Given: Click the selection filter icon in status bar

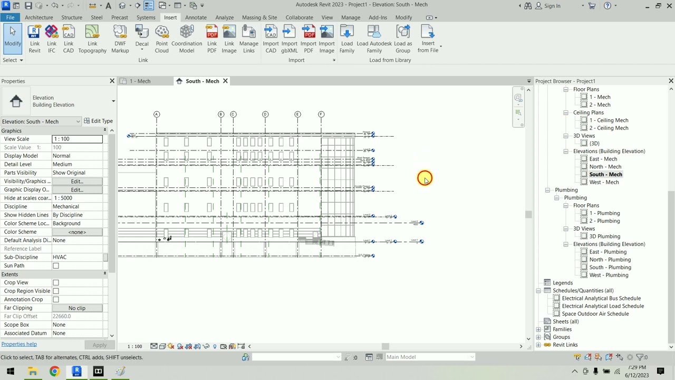Looking at the screenshot, I should [642, 357].
